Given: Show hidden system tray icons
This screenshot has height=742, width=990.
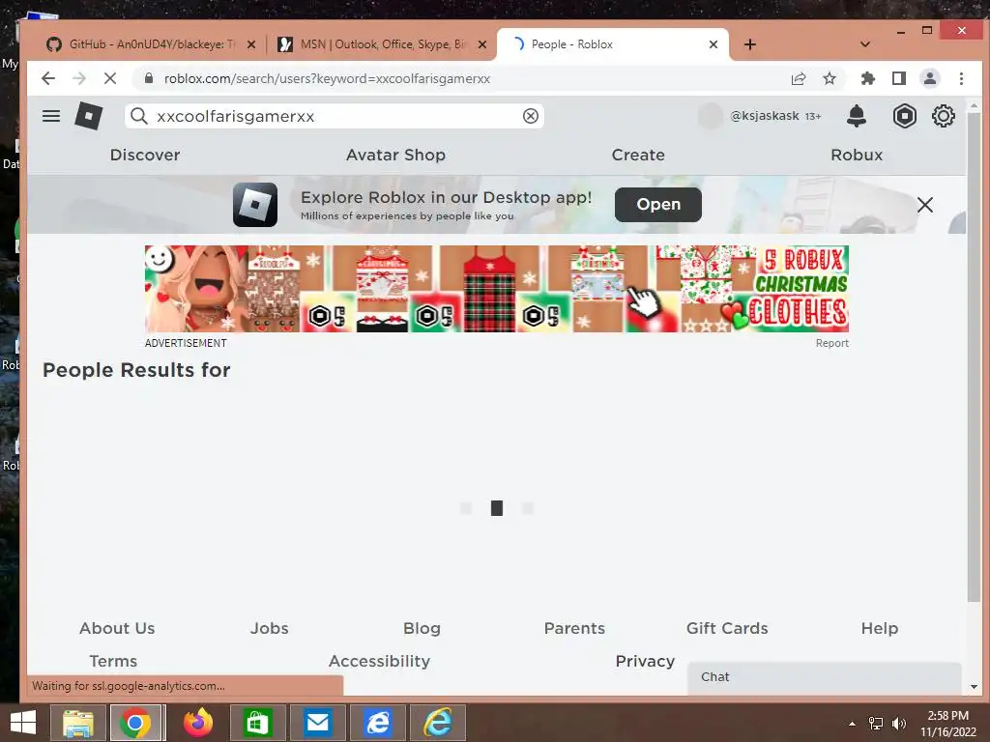Looking at the screenshot, I should (853, 724).
